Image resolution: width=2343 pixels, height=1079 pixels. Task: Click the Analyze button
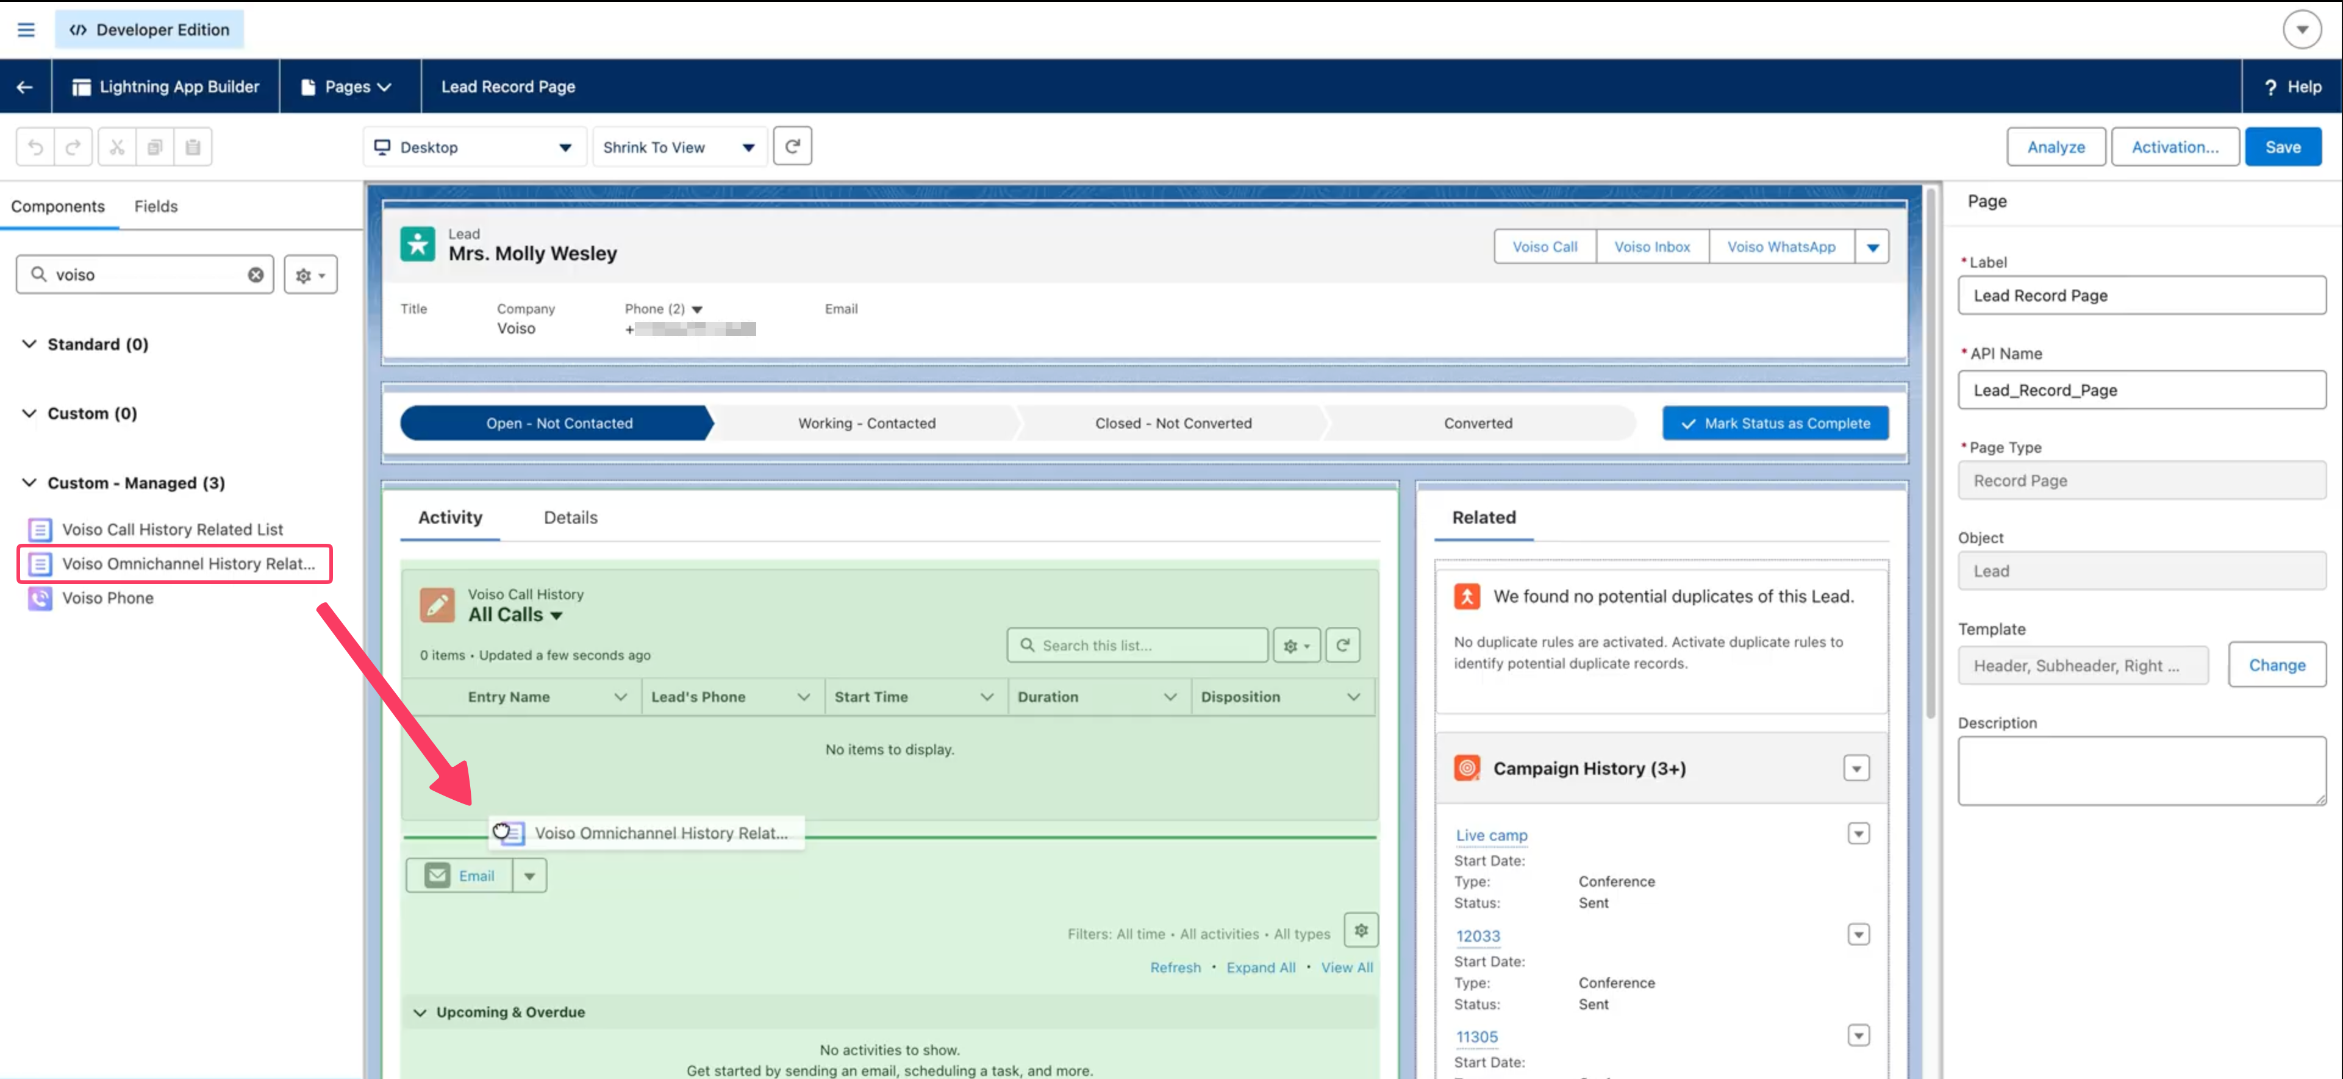[x=2056, y=146]
